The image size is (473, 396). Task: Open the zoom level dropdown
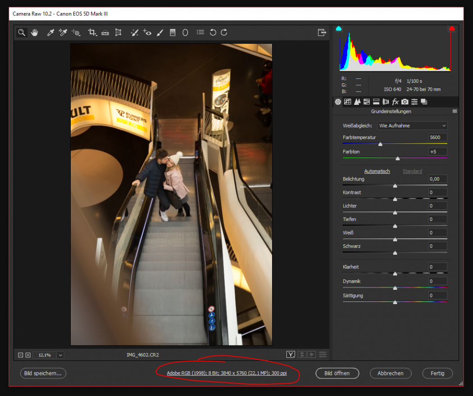[x=60, y=355]
